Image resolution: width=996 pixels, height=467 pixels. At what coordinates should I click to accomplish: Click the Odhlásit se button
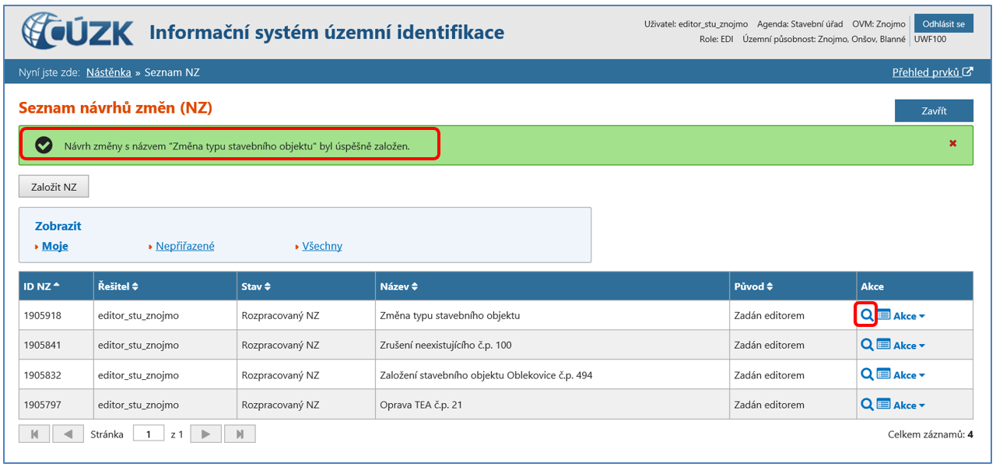(x=943, y=23)
